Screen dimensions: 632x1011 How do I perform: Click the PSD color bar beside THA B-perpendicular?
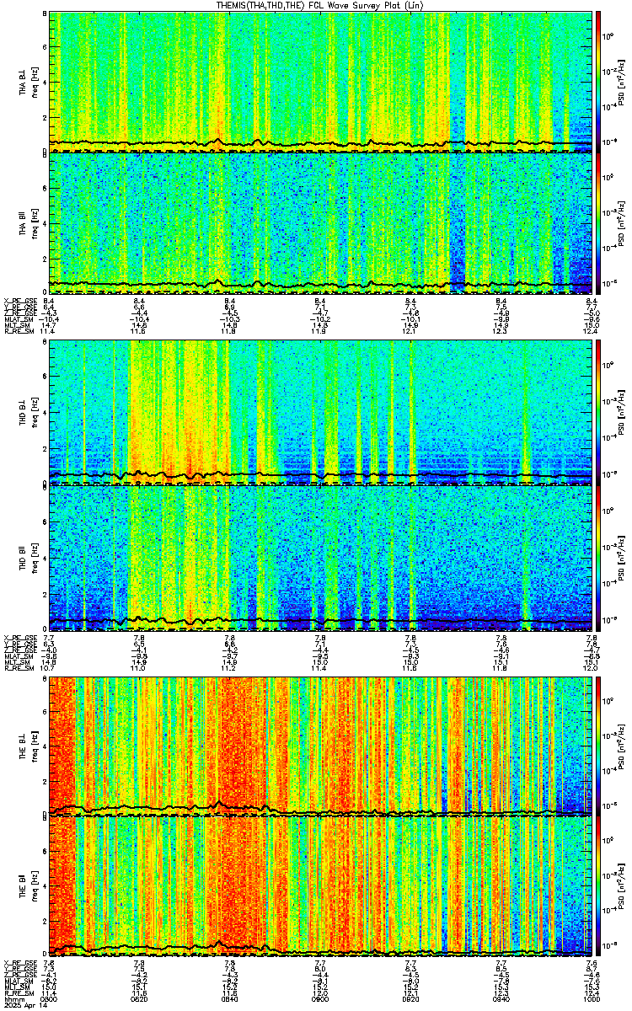click(x=598, y=82)
